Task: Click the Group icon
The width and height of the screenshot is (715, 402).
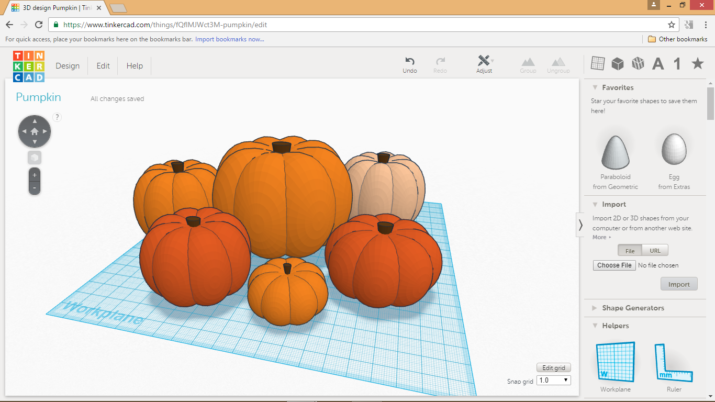Action: 528,63
